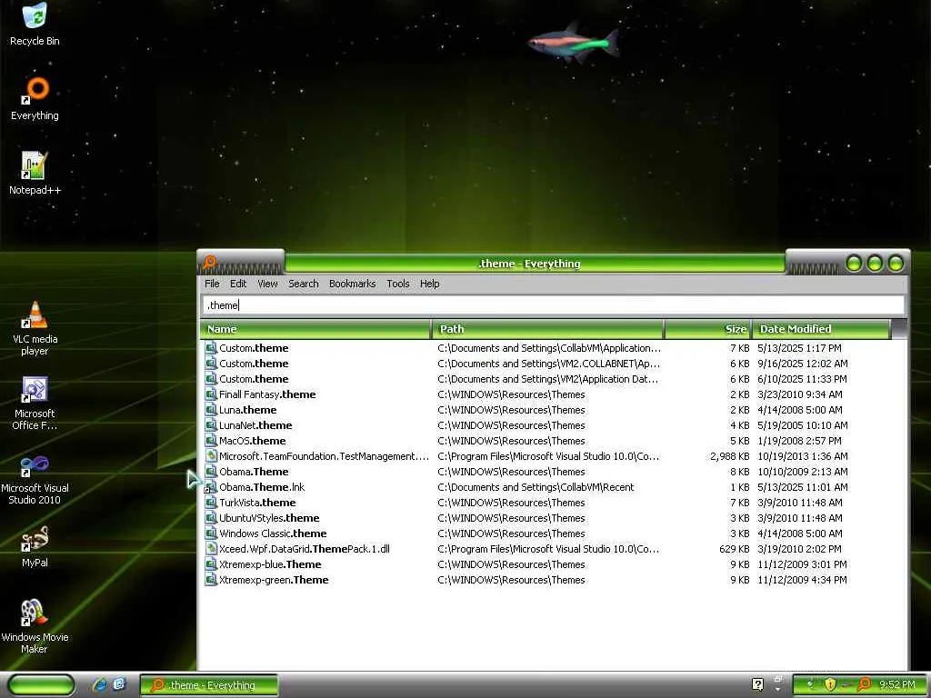This screenshot has height=698, width=931.
Task: Click the help question mark taskbar icon
Action: click(757, 684)
